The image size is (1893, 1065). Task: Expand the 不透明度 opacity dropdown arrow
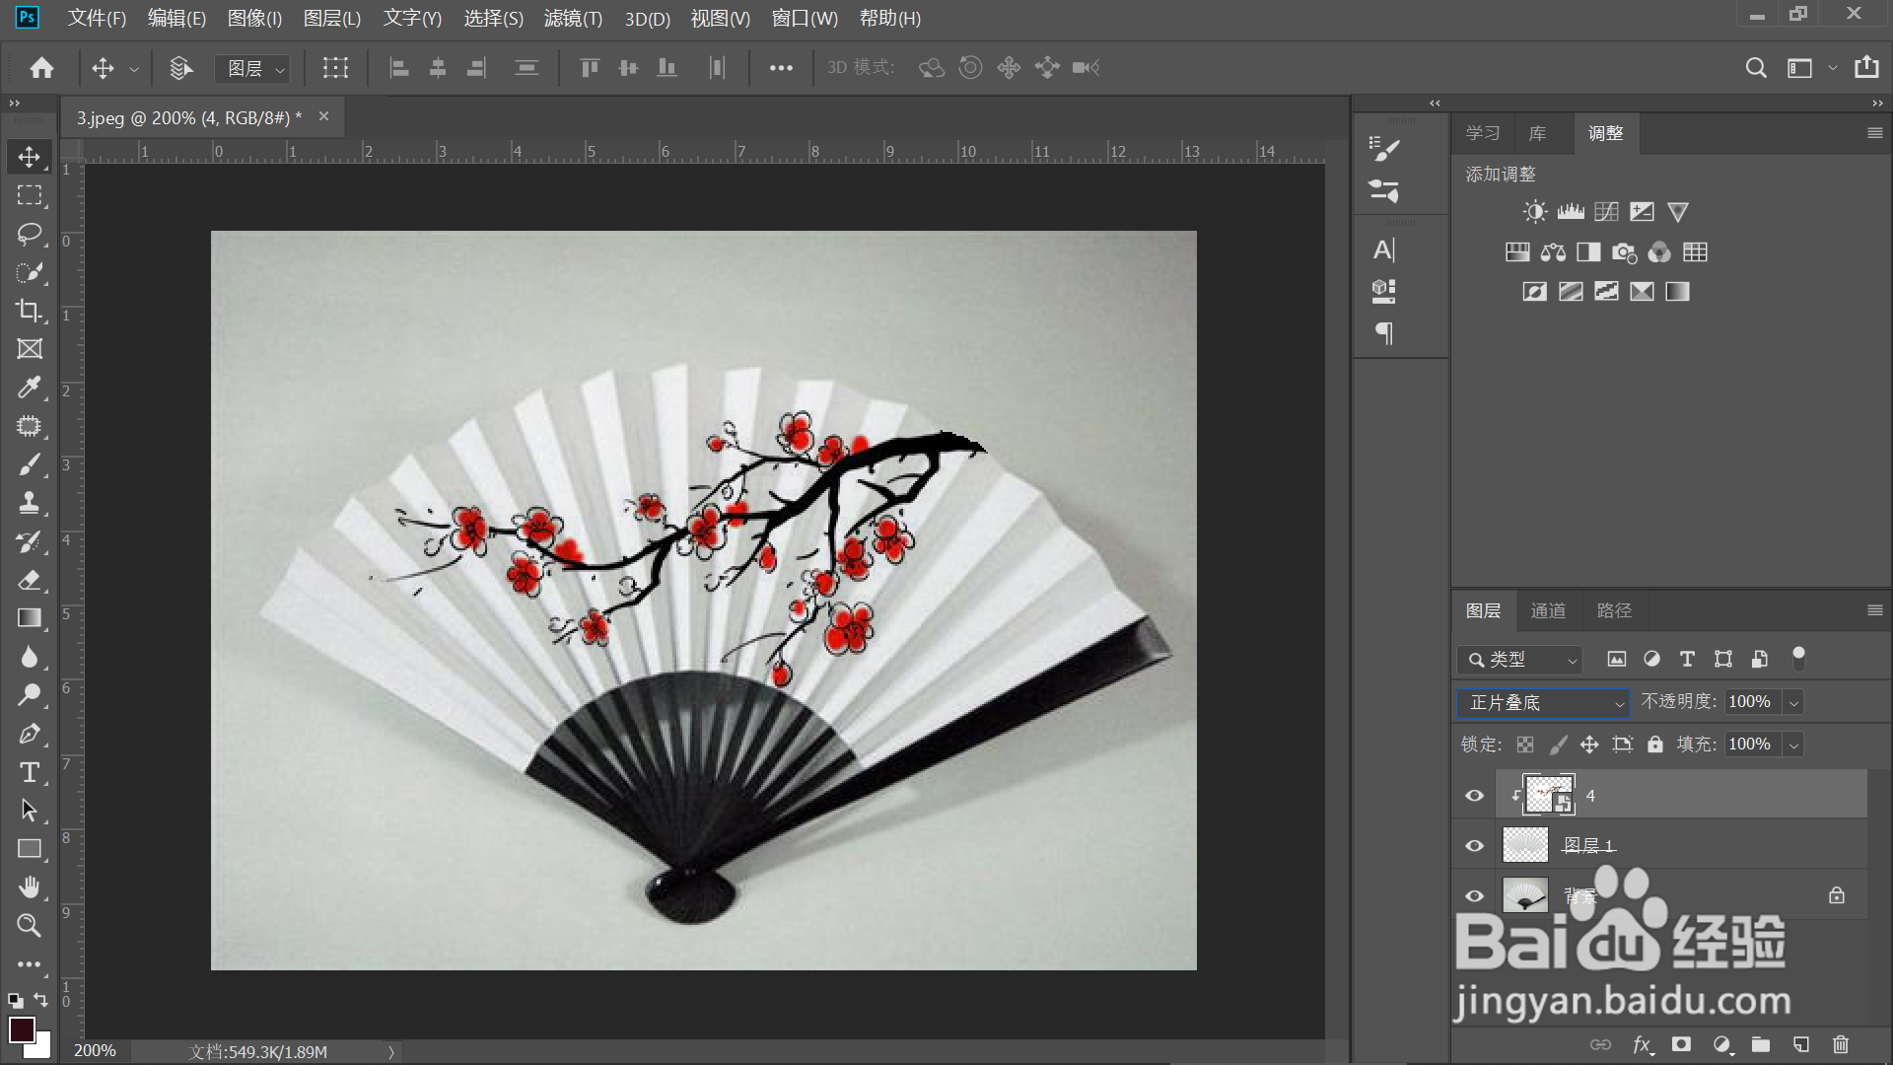coord(1794,702)
